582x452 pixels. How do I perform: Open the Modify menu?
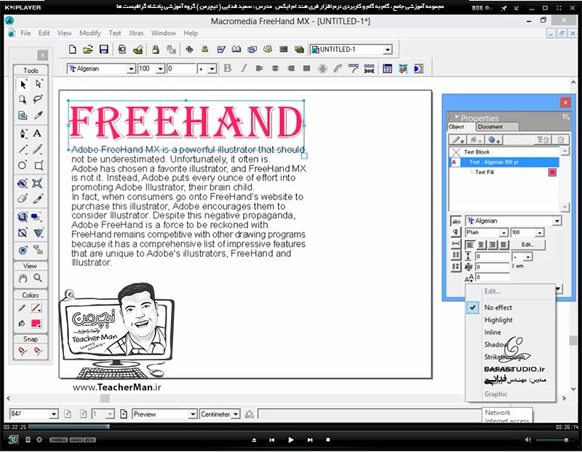point(89,33)
